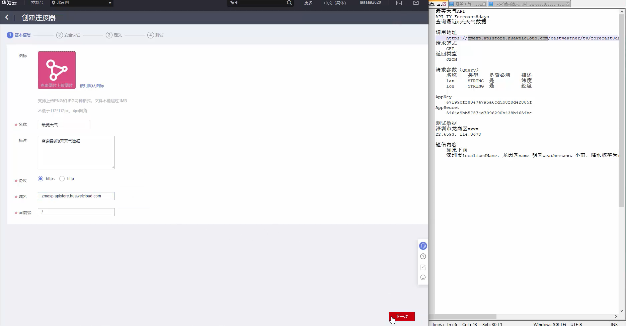Close the forecast8days.json tab
Screen dimensions: 626x326
pyautogui.click(x=568, y=4)
